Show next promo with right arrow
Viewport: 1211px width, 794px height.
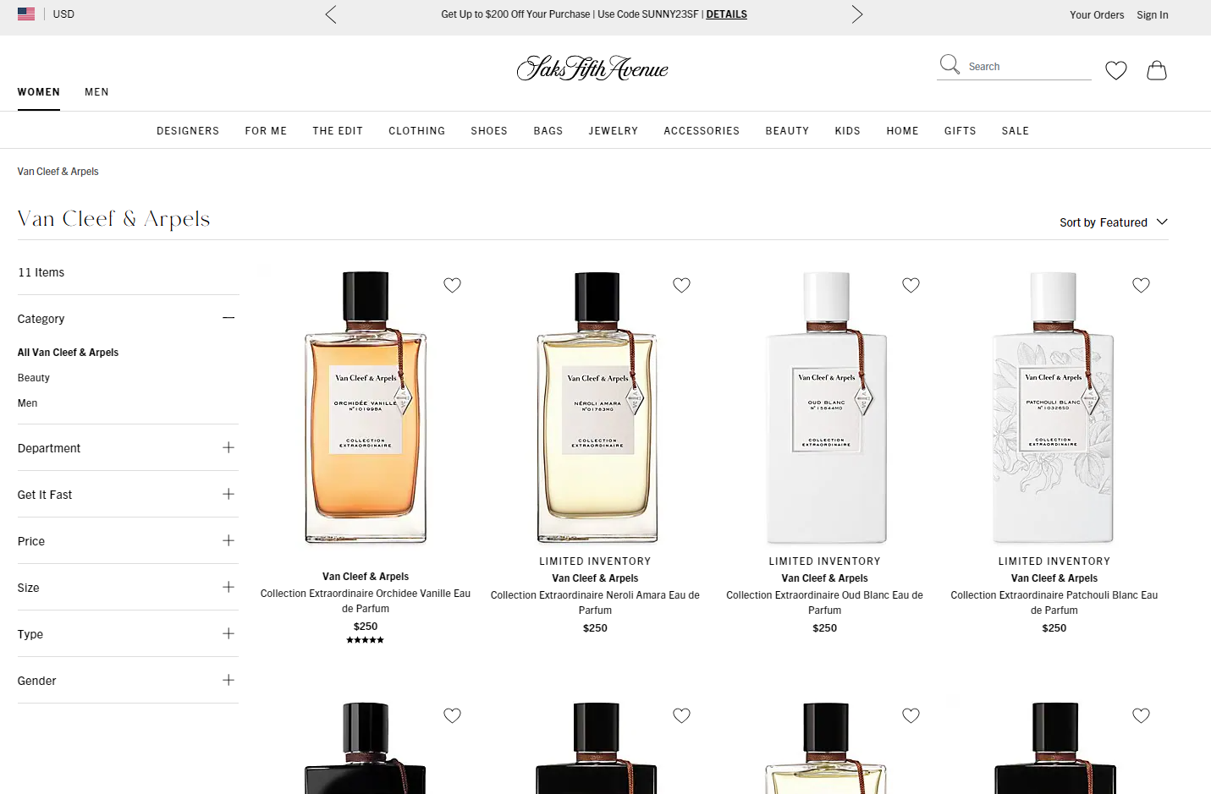point(857,14)
